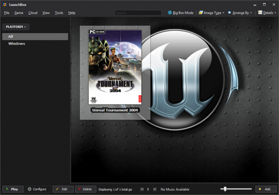Open the Image Type dropdown
Screen dimensions: 279x195
[211, 13]
